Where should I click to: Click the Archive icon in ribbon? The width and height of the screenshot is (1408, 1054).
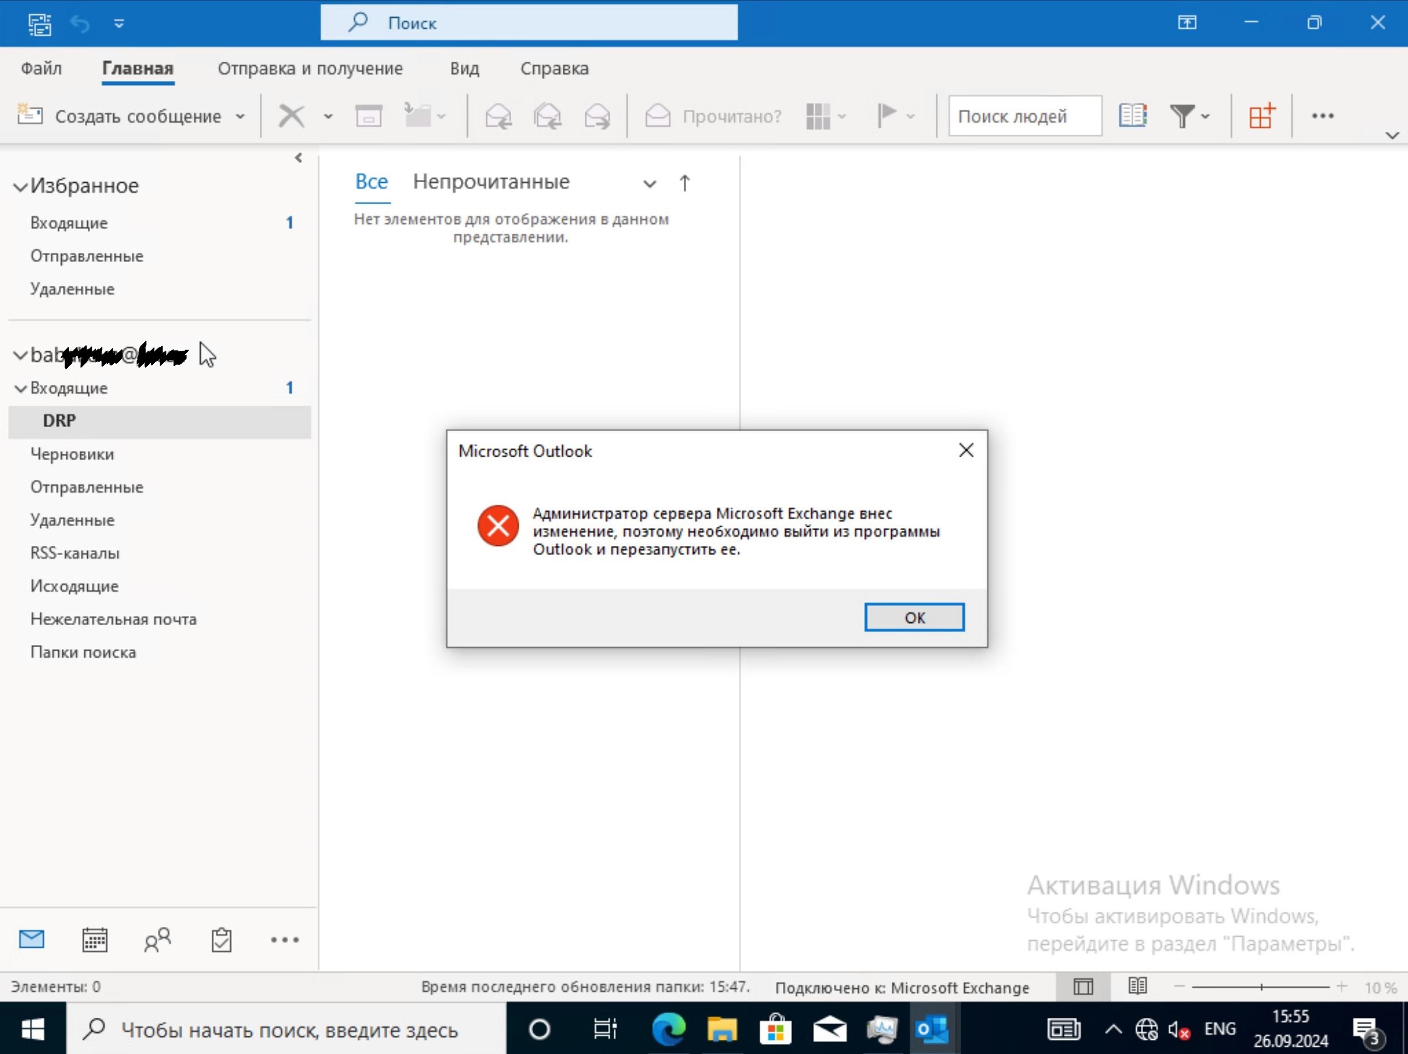click(x=368, y=116)
